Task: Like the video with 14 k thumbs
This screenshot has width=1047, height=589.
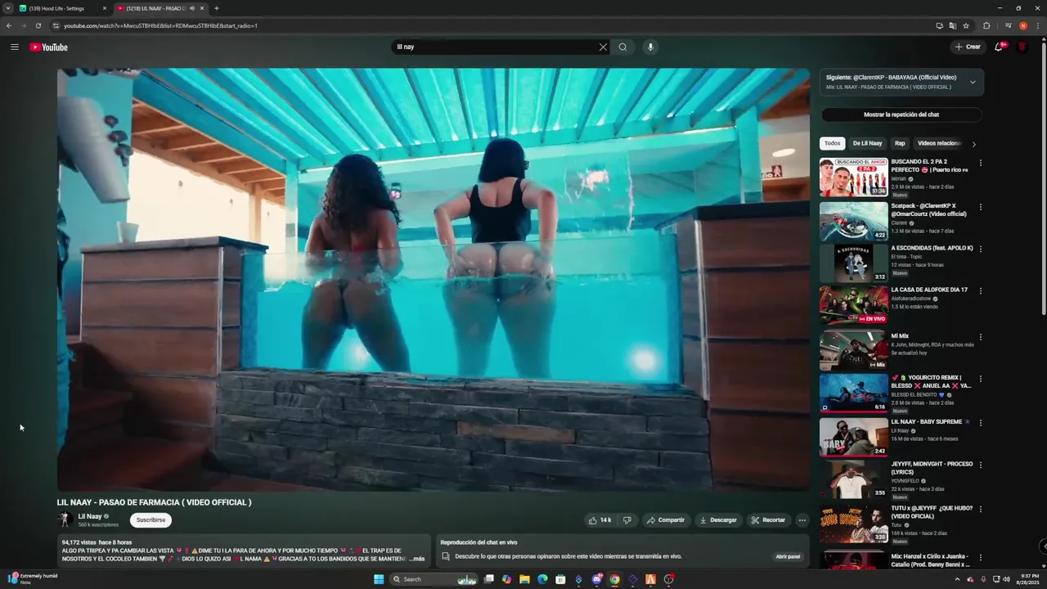Action: [x=600, y=519]
